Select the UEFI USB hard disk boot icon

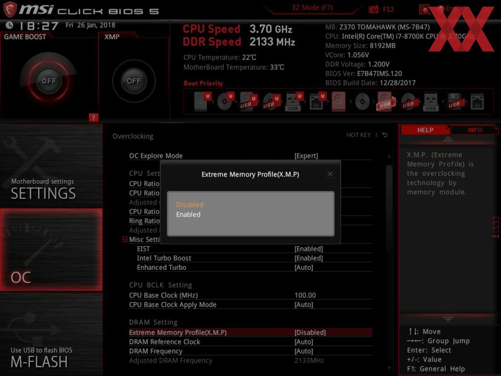(x=248, y=102)
